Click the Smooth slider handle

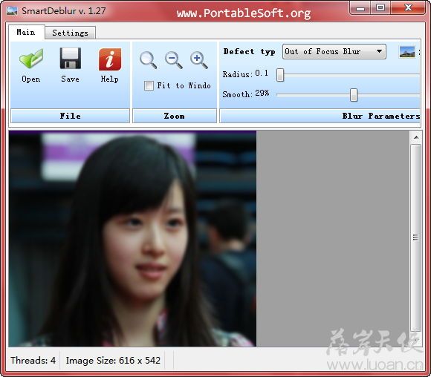[x=354, y=95]
